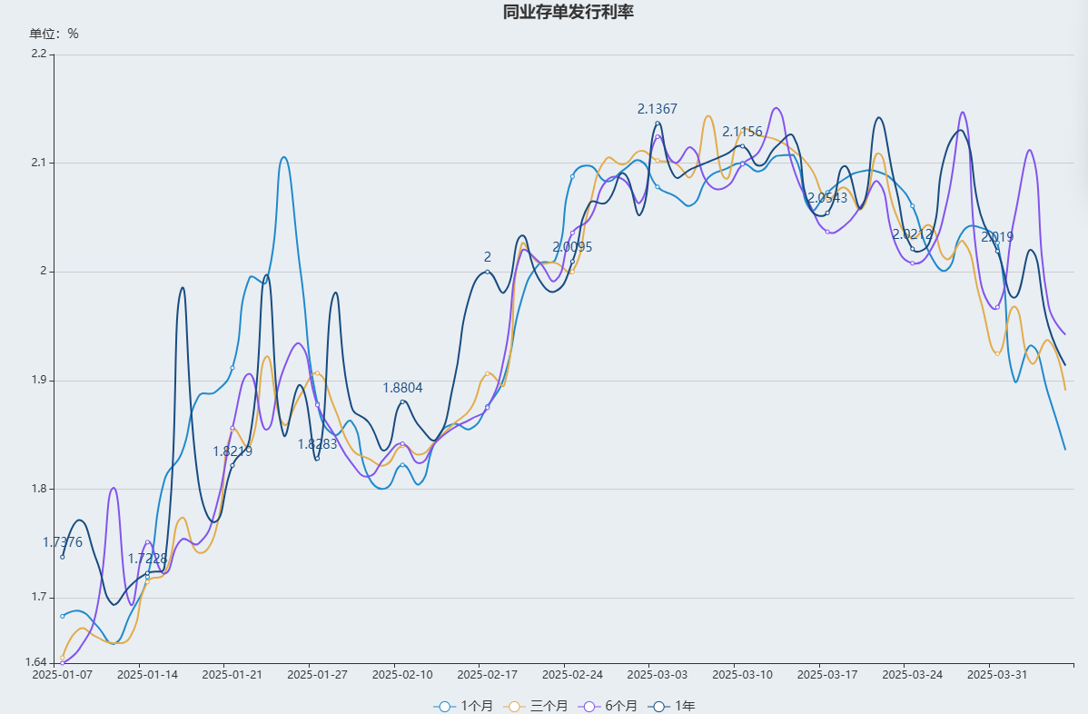Select the data point labeled 2
Viewport: 1088px width, 714px height.
[488, 272]
